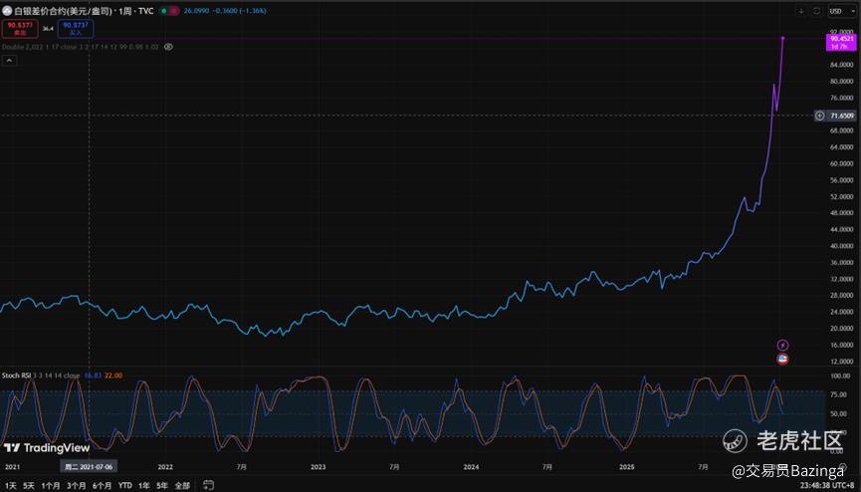The image size is (861, 492).
Task: Select the 全部 time range
Action: [x=182, y=485]
